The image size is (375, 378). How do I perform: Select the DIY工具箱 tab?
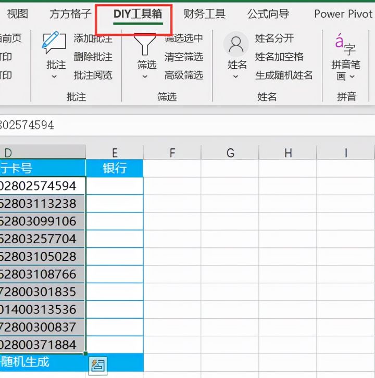(x=137, y=14)
